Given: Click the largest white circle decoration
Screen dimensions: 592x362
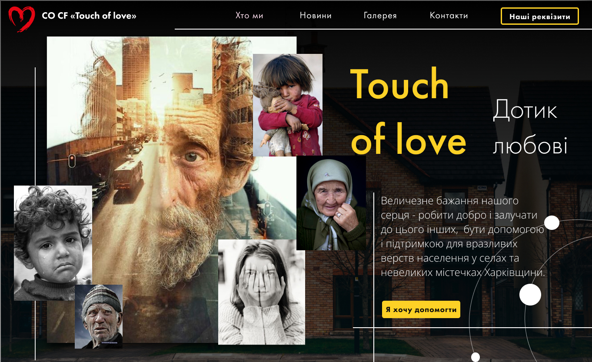Looking at the screenshot, I should click(530, 295).
